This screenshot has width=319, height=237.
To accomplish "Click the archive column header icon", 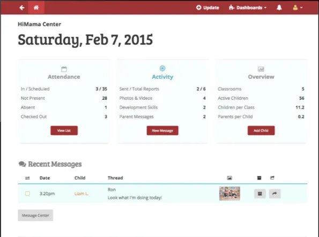I will point(259,178).
